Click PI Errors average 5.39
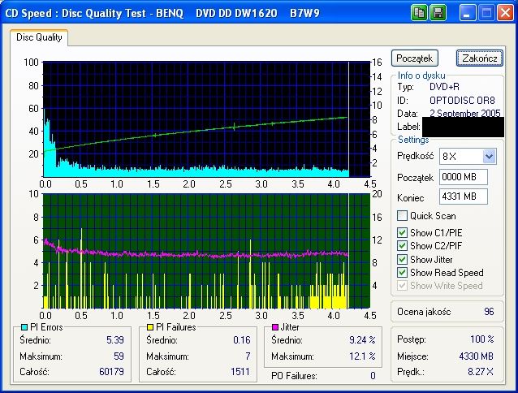 115,340
